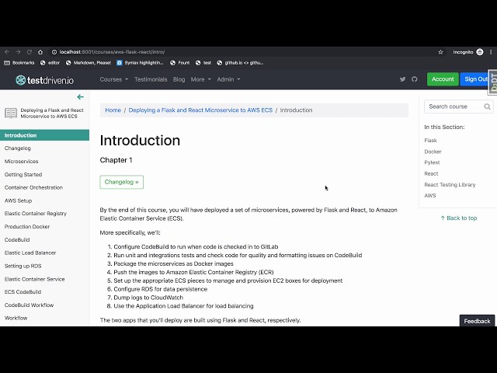Open the Syntax highlighting bookmark
The image size is (497, 373).
click(x=140, y=63)
